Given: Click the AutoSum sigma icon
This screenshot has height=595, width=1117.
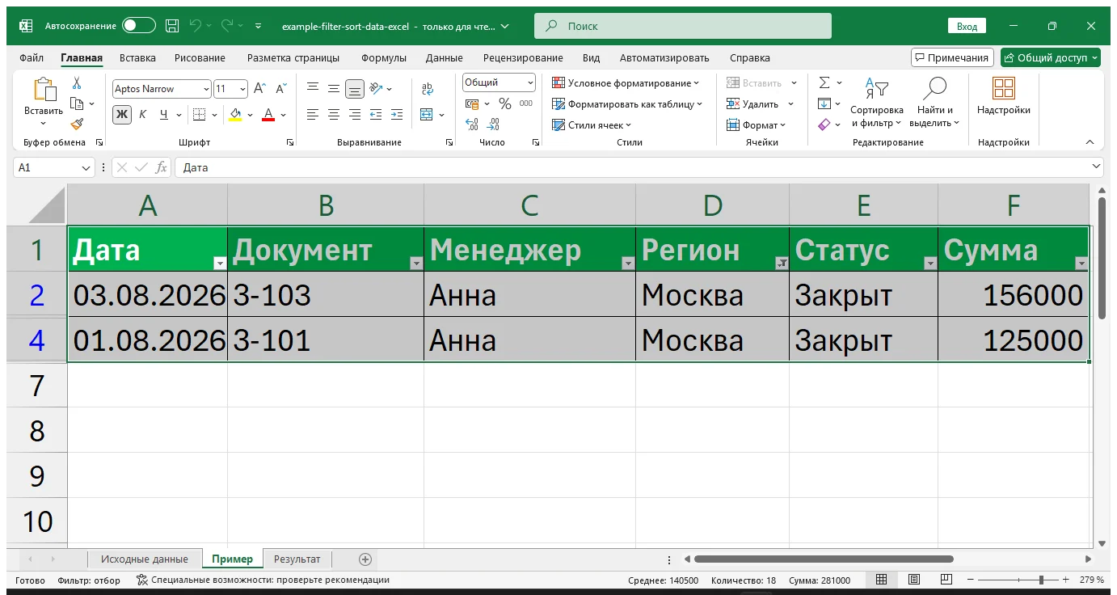Looking at the screenshot, I should coord(824,82).
